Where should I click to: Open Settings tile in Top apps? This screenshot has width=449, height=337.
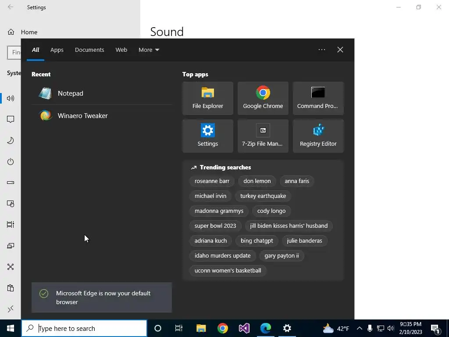click(207, 136)
